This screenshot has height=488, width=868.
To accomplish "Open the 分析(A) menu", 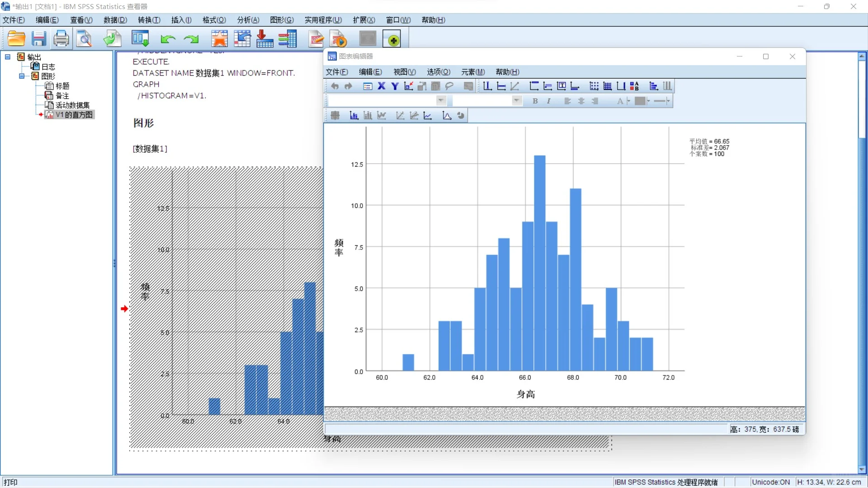I will 248,20.
